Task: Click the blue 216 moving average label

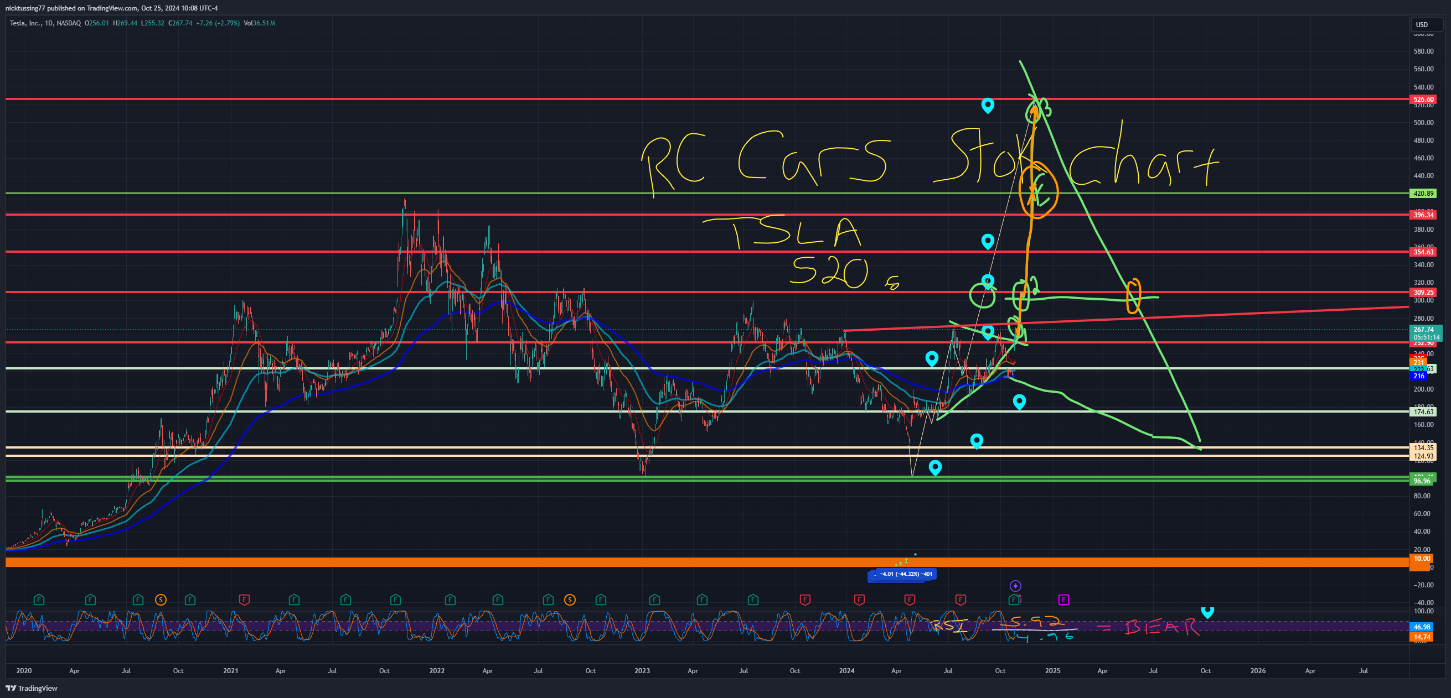Action: (1418, 376)
